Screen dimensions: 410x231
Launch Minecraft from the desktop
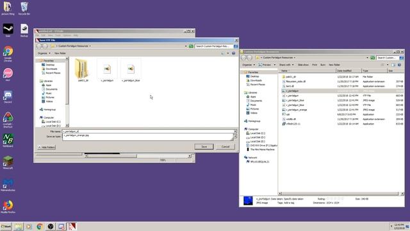(8, 162)
